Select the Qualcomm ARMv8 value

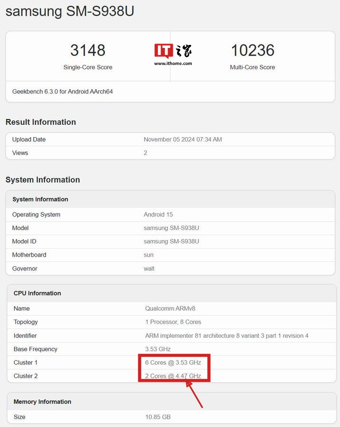point(170,308)
